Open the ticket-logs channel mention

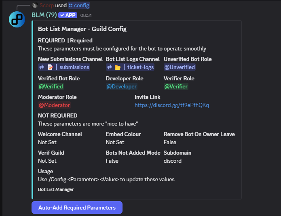(130, 67)
